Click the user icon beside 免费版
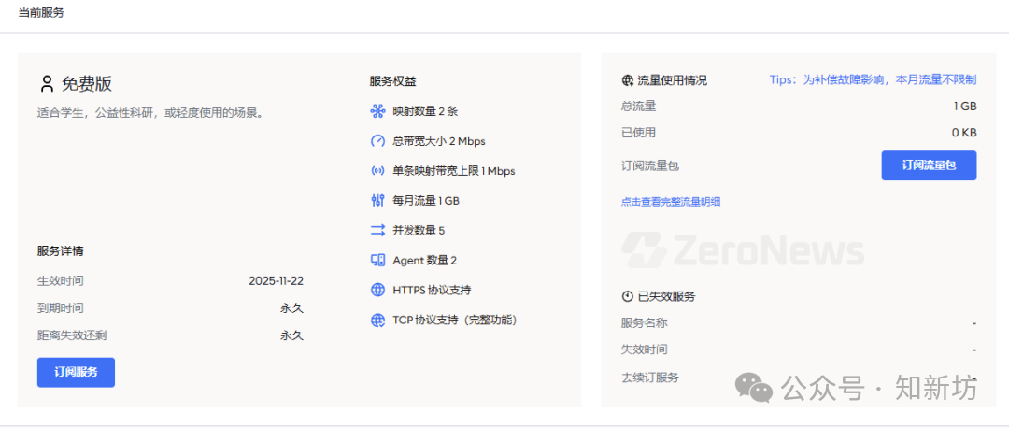Viewport: 1009px width, 428px height. coord(47,84)
